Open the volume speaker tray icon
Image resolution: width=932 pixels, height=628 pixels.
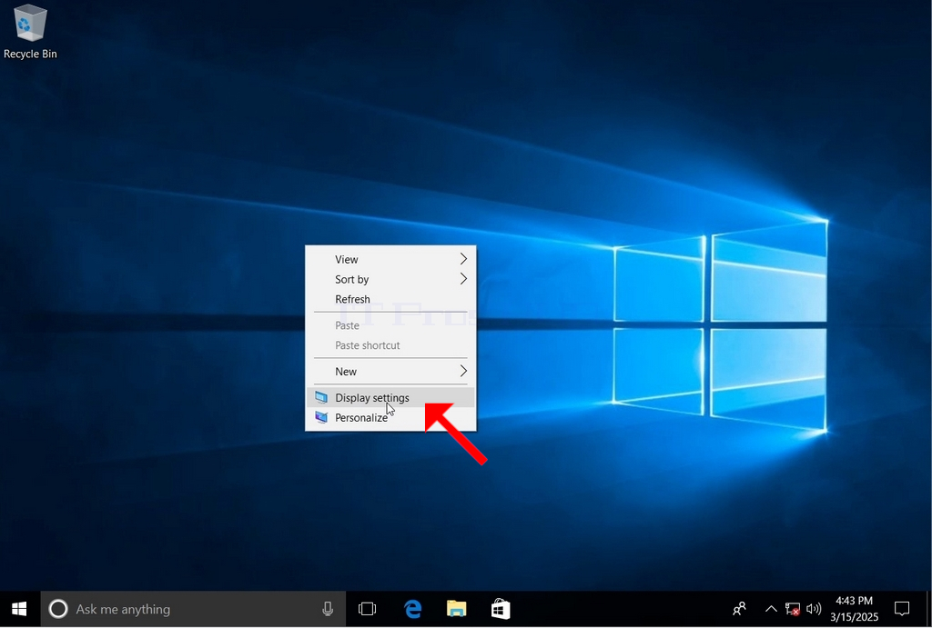[814, 609]
